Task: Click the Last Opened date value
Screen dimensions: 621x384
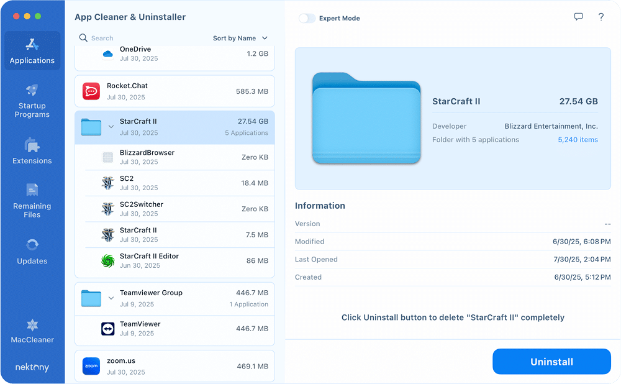Action: tap(582, 260)
